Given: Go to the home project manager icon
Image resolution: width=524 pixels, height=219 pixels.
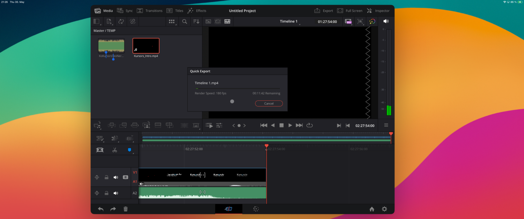Looking at the screenshot, I should coord(372,209).
